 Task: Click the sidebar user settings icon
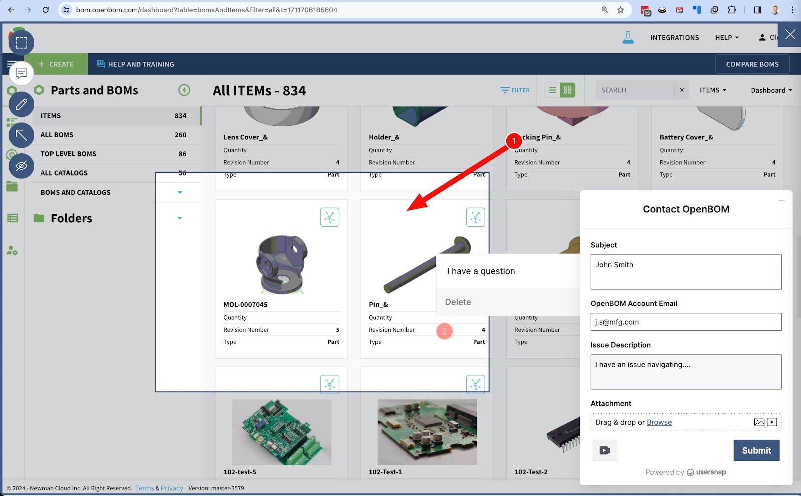coord(12,250)
